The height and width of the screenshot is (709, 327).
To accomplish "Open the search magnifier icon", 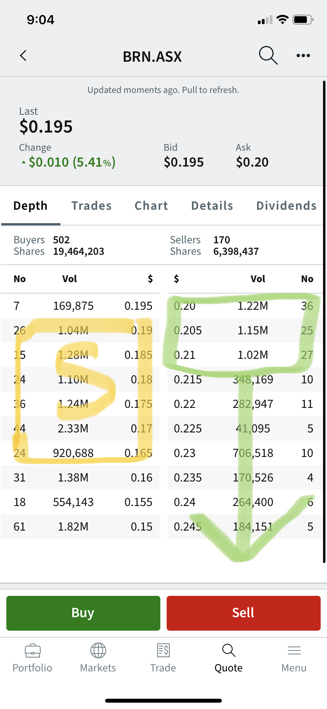I will 268,55.
